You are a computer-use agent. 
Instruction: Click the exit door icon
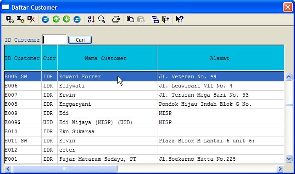166,19
